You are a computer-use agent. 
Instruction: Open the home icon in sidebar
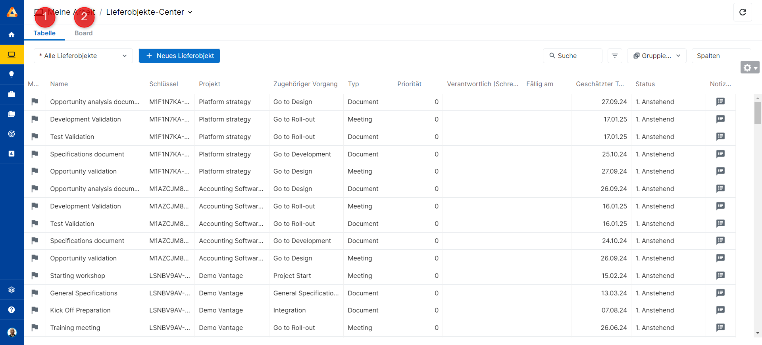12,35
